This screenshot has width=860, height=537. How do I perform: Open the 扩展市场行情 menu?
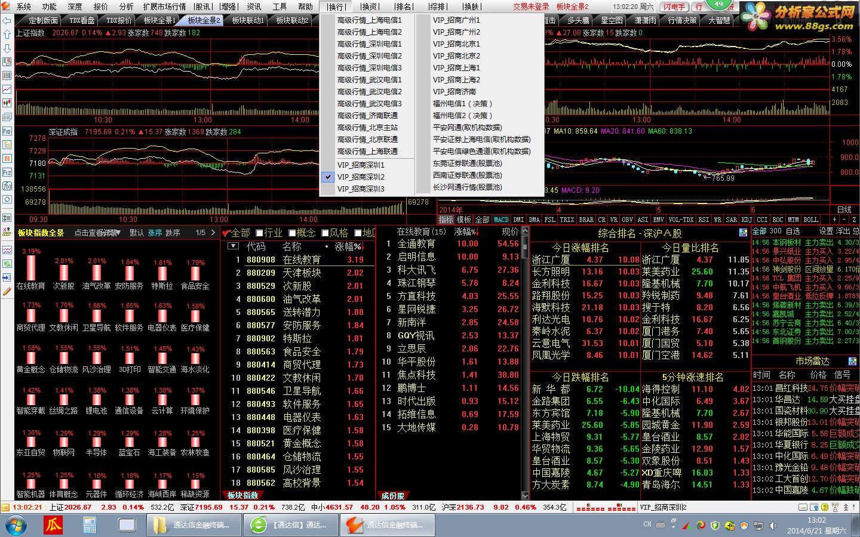tap(165, 7)
